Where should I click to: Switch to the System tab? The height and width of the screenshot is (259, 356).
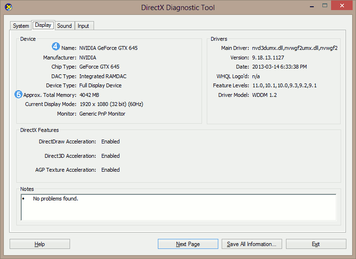tap(21, 26)
